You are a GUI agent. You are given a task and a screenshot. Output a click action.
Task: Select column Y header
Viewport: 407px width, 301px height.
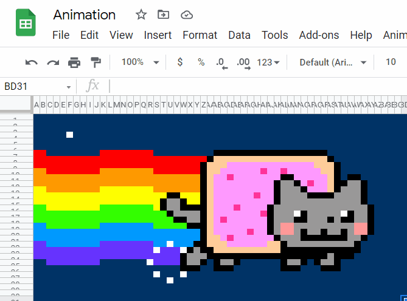pos(197,105)
